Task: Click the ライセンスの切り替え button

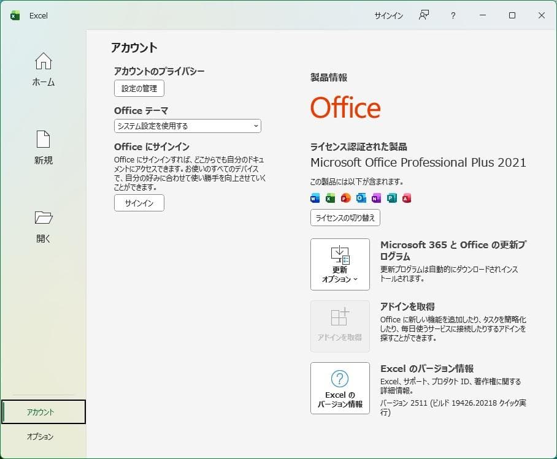Action: click(x=345, y=218)
